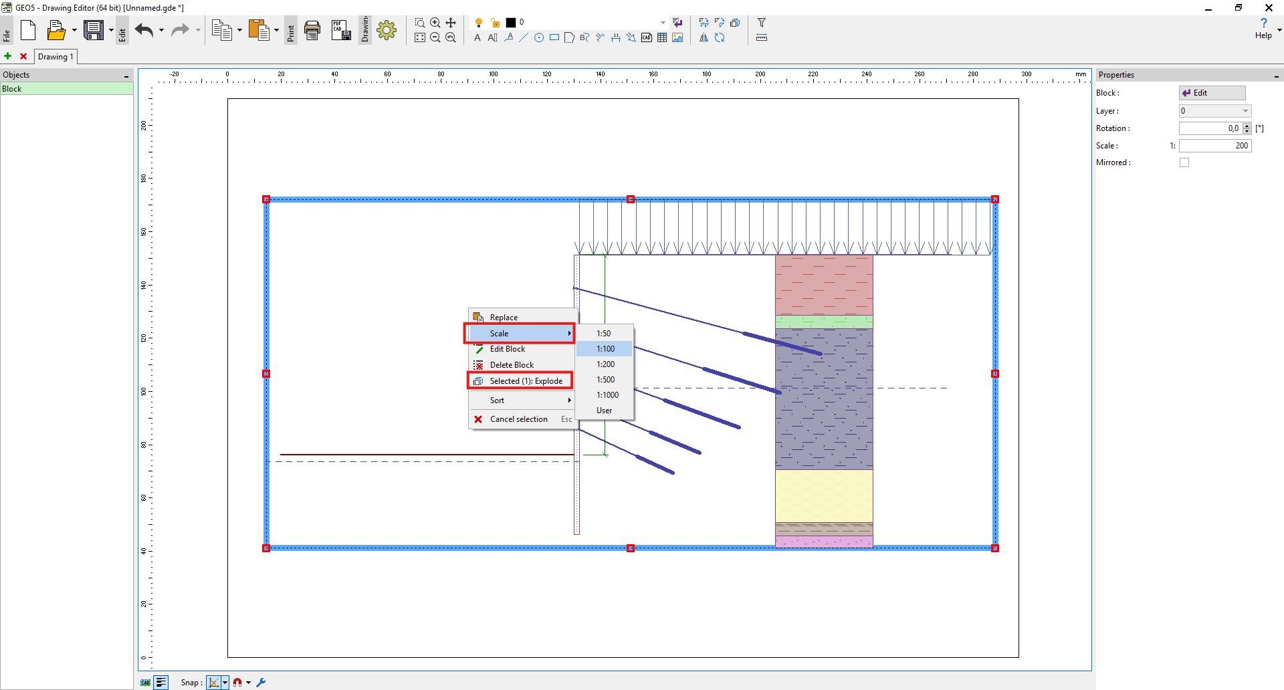Select the circle drawing tool
This screenshot has width=1284, height=690.
pyautogui.click(x=539, y=38)
